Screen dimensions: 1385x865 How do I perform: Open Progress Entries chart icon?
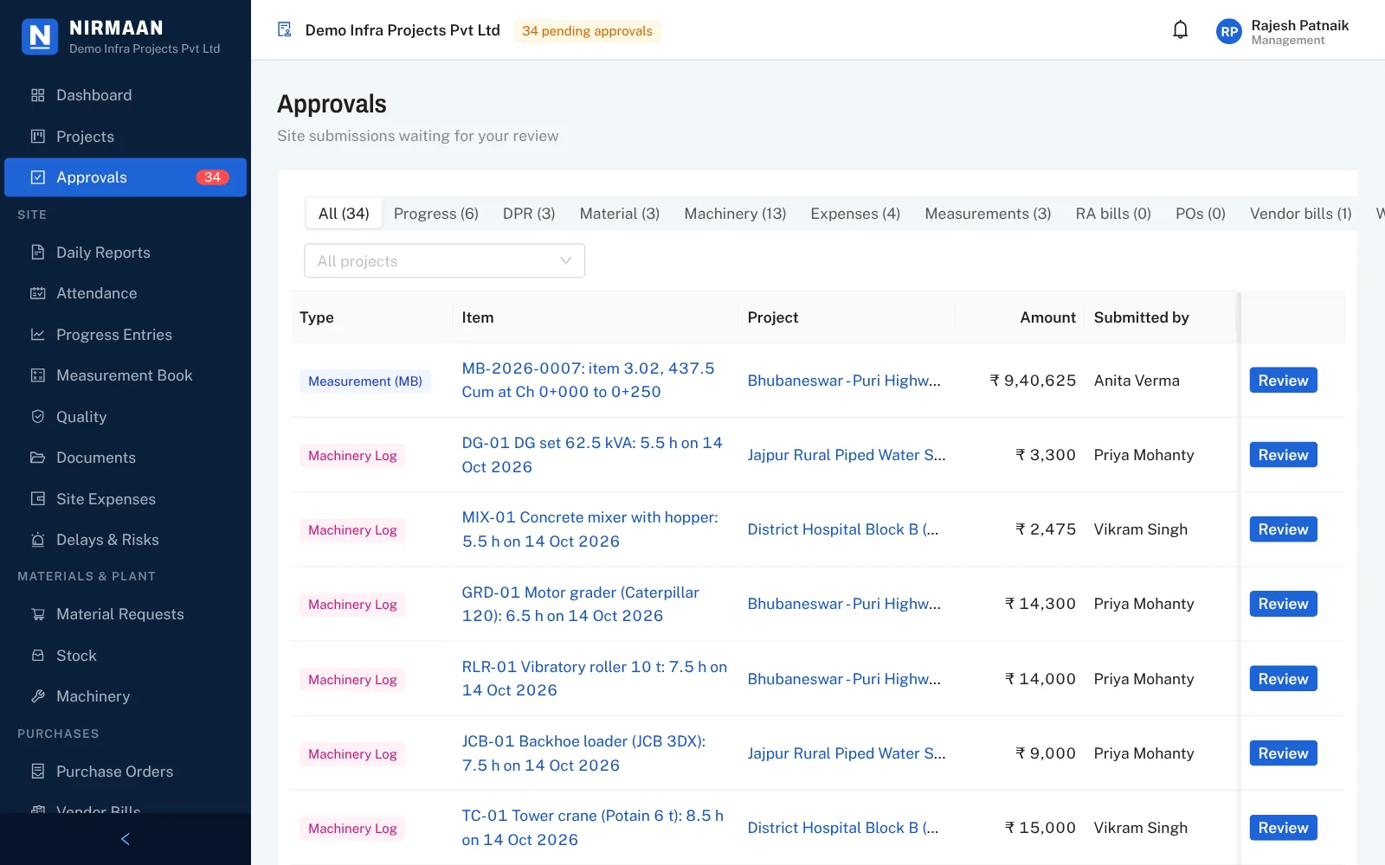coord(37,335)
